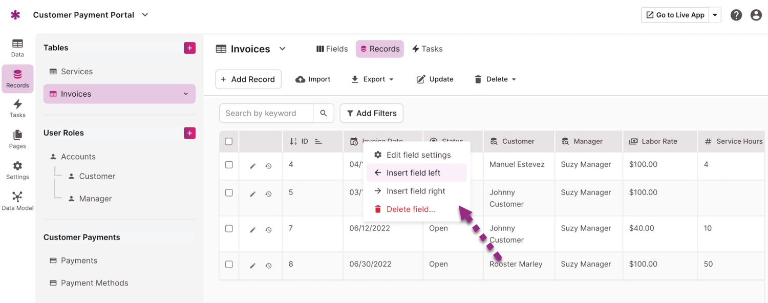This screenshot has width=768, height=303.
Task: Click the help question mark icon
Action: [736, 15]
